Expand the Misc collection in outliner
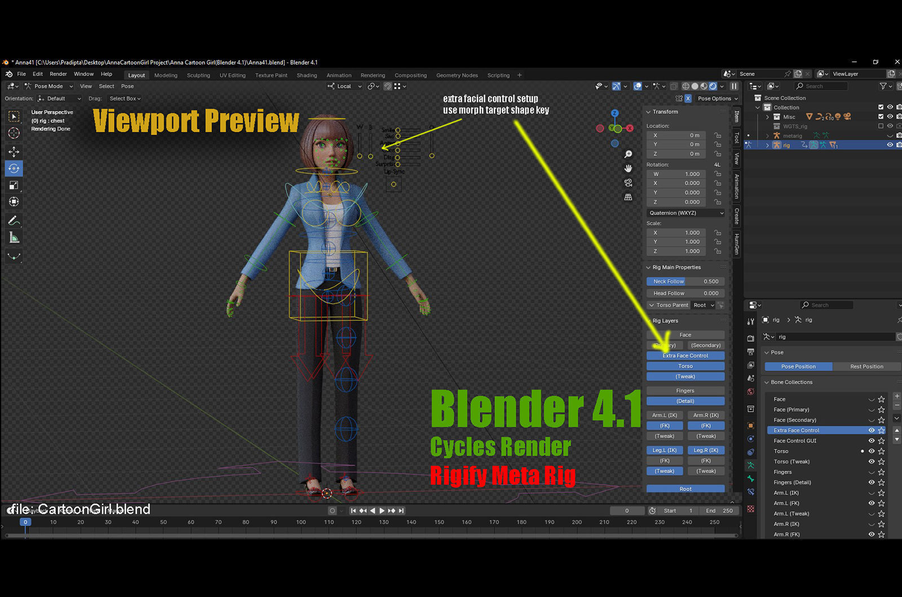 click(767, 117)
